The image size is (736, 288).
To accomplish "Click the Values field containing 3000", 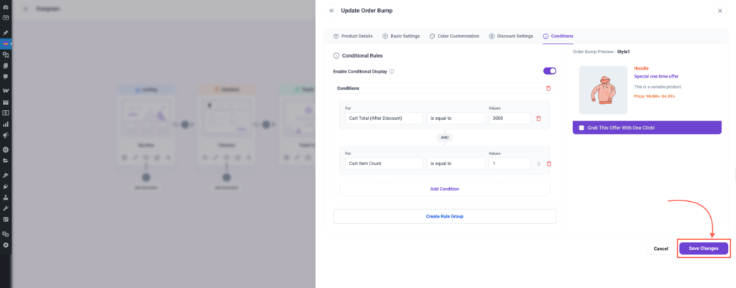I will point(509,118).
